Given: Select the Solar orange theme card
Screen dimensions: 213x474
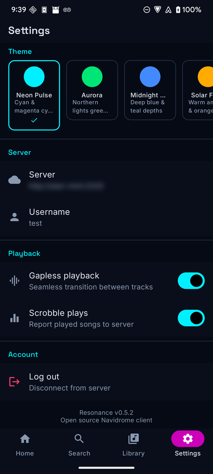Looking at the screenshot, I should pyautogui.click(x=198, y=90).
